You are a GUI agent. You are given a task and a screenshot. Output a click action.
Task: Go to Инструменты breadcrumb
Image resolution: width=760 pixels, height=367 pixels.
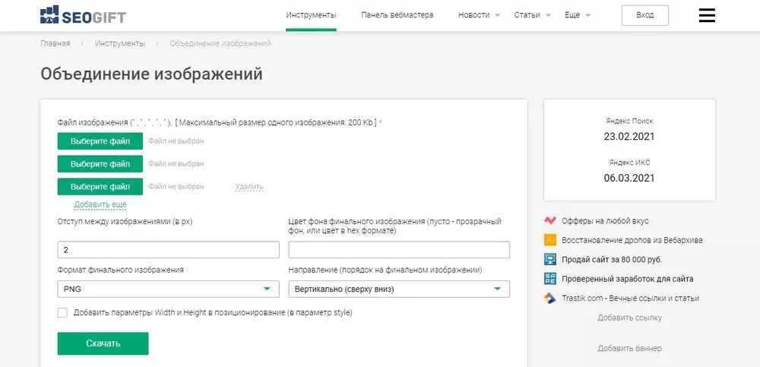120,43
